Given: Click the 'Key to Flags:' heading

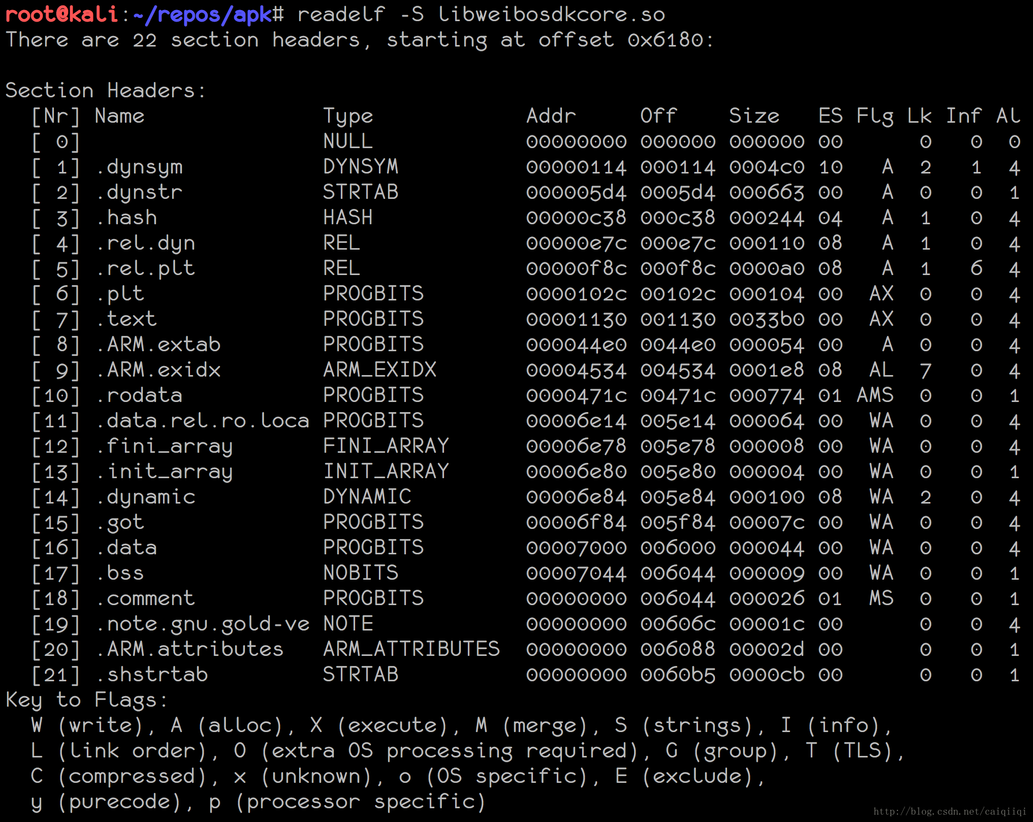Looking at the screenshot, I should tap(86, 701).
